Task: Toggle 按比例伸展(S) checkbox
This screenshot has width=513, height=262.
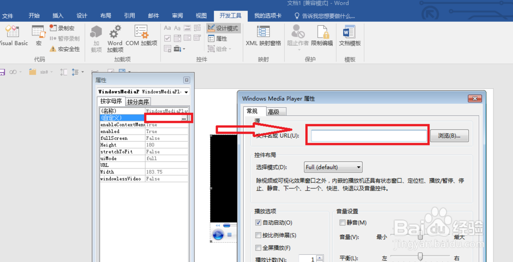Action: click(x=258, y=235)
